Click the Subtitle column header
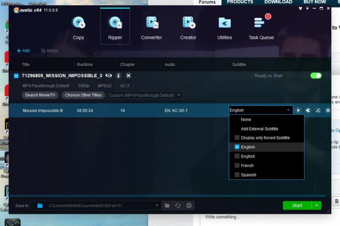Image resolution: width=340 pixels, height=226 pixels. [x=239, y=65]
